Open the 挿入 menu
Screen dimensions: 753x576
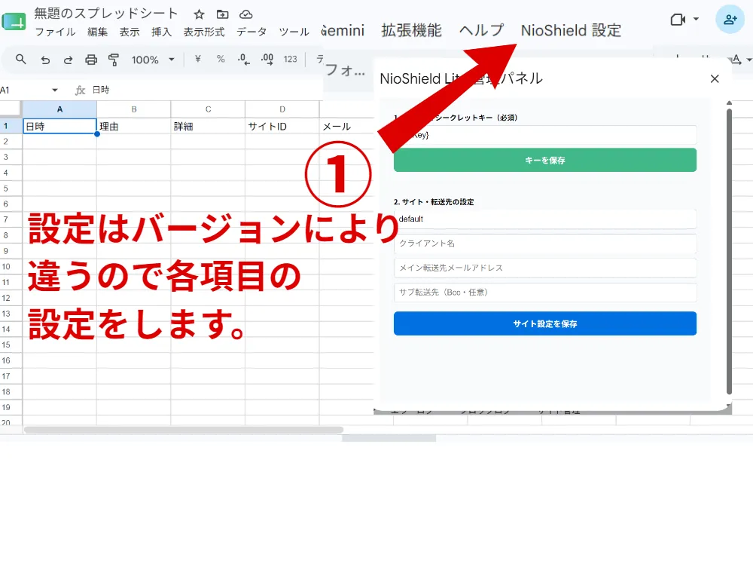pos(161,32)
